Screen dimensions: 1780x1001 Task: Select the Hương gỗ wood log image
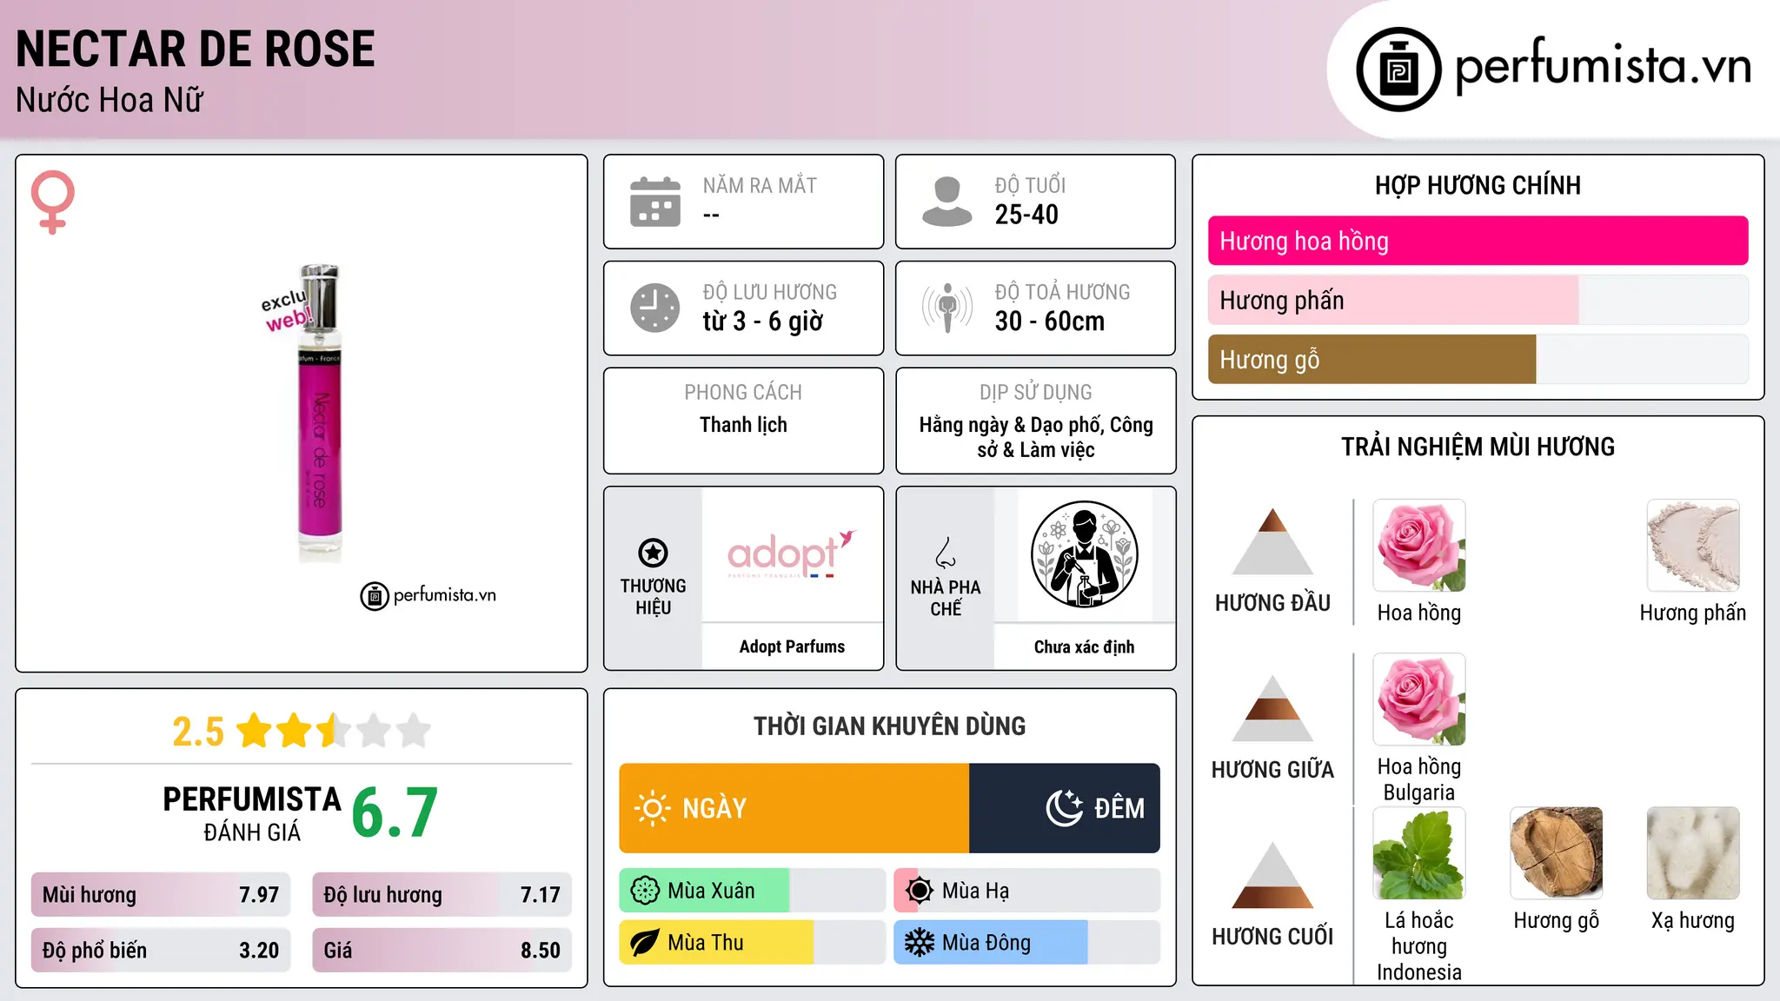click(x=1557, y=853)
